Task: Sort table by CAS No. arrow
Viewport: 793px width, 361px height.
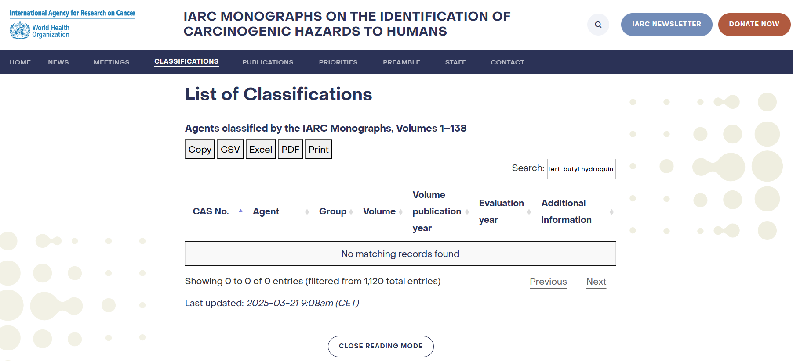Action: coord(240,211)
